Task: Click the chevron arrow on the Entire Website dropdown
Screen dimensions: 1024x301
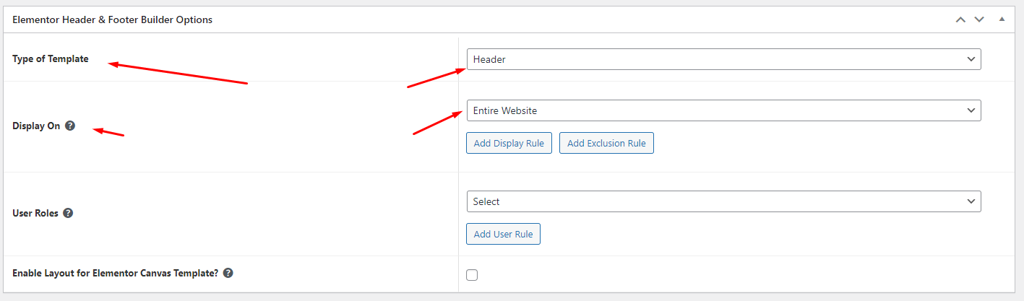Action: (971, 110)
